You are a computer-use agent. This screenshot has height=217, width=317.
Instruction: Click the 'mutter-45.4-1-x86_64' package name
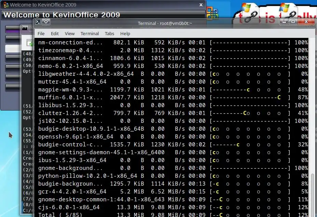pos(72,82)
